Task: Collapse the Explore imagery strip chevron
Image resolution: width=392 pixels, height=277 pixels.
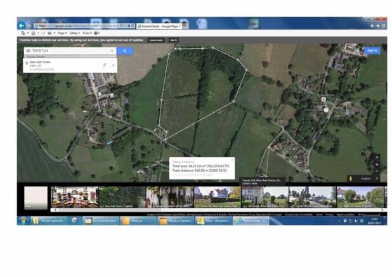Action: 377,179
